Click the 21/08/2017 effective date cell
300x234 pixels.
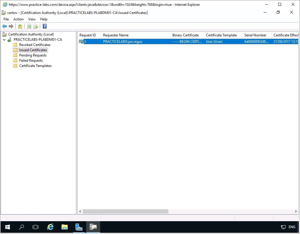285,42
